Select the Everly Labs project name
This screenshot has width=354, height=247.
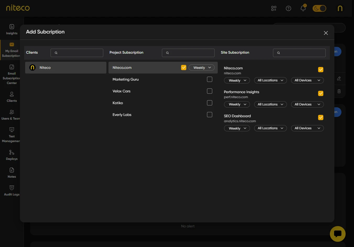pos(122,115)
